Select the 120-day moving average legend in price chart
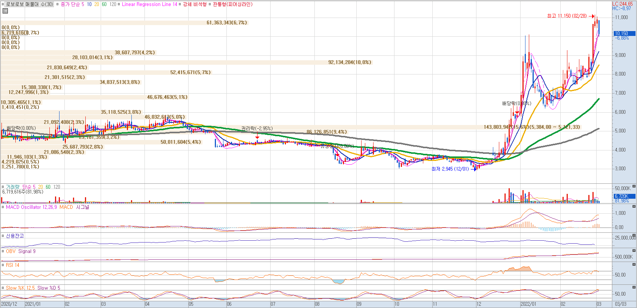637x308 pixels. [113, 4]
